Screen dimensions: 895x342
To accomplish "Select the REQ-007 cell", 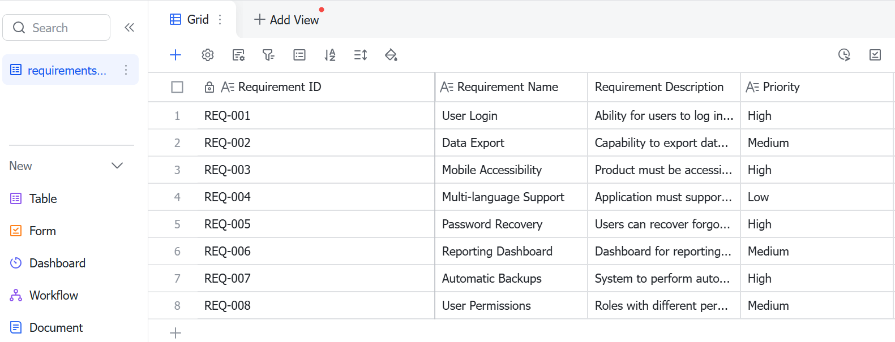I will 315,279.
